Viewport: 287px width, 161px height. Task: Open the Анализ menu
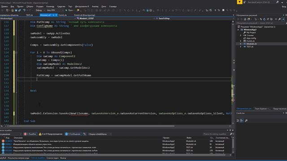(95, 6)
